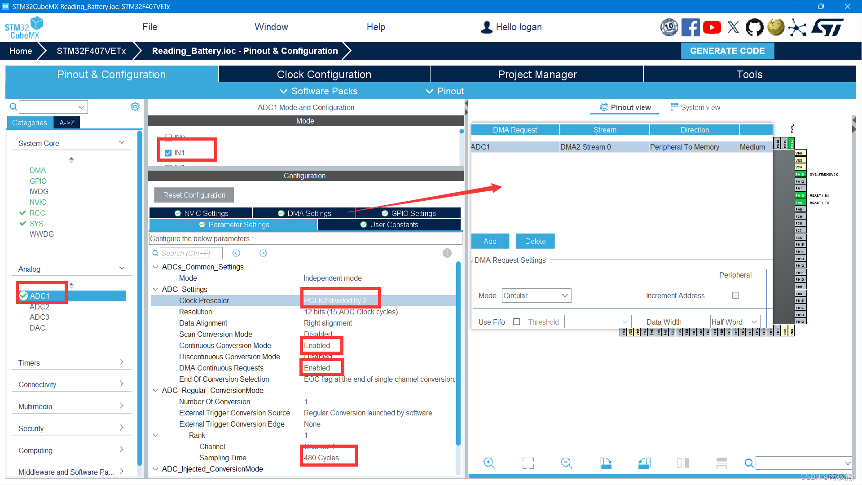Image resolution: width=862 pixels, height=485 pixels.
Task: Open the Data Width Half Word dropdown
Action: (x=735, y=322)
